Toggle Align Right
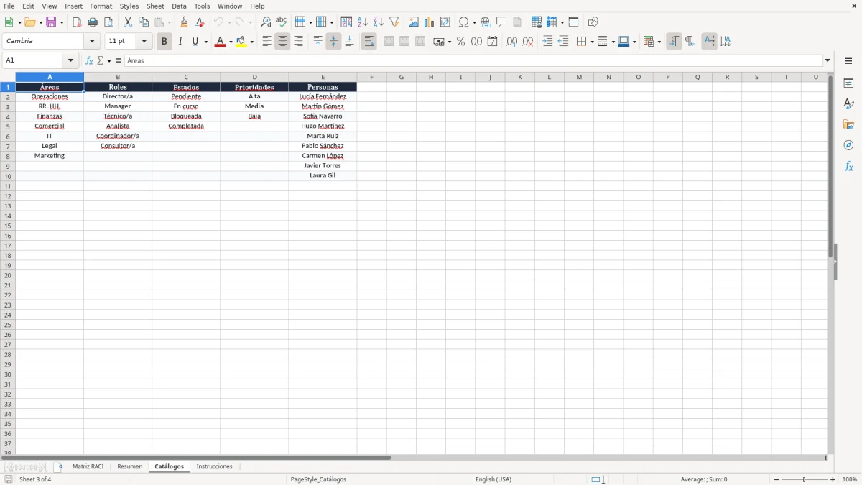862x485 pixels. point(299,42)
